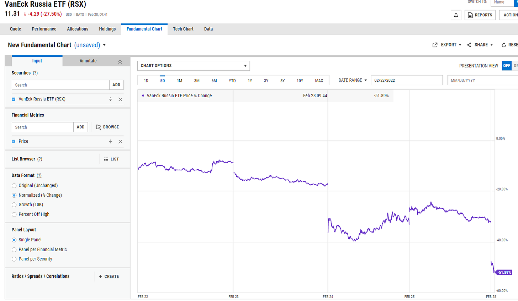This screenshot has width=518, height=301.
Task: Open the Data tab
Action: pyautogui.click(x=208, y=29)
